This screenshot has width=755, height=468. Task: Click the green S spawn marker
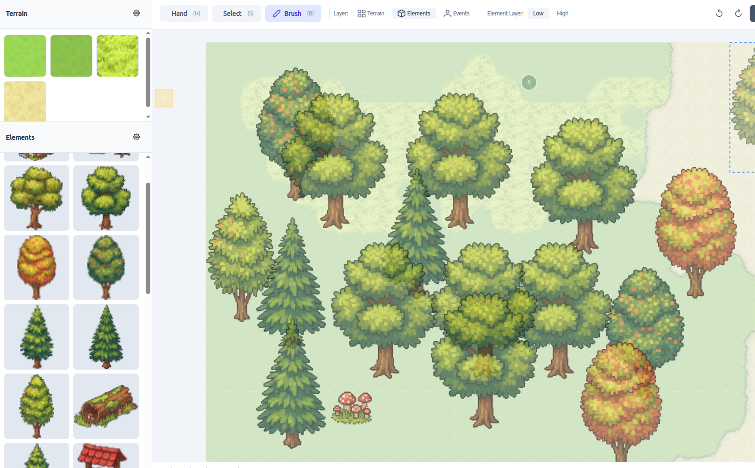coord(529,82)
